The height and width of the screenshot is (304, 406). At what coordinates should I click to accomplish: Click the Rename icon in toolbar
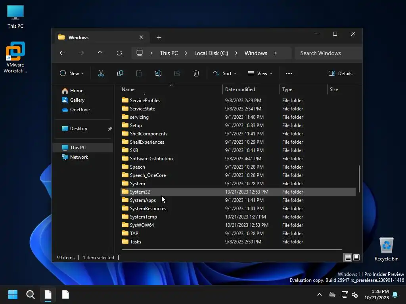(x=158, y=74)
